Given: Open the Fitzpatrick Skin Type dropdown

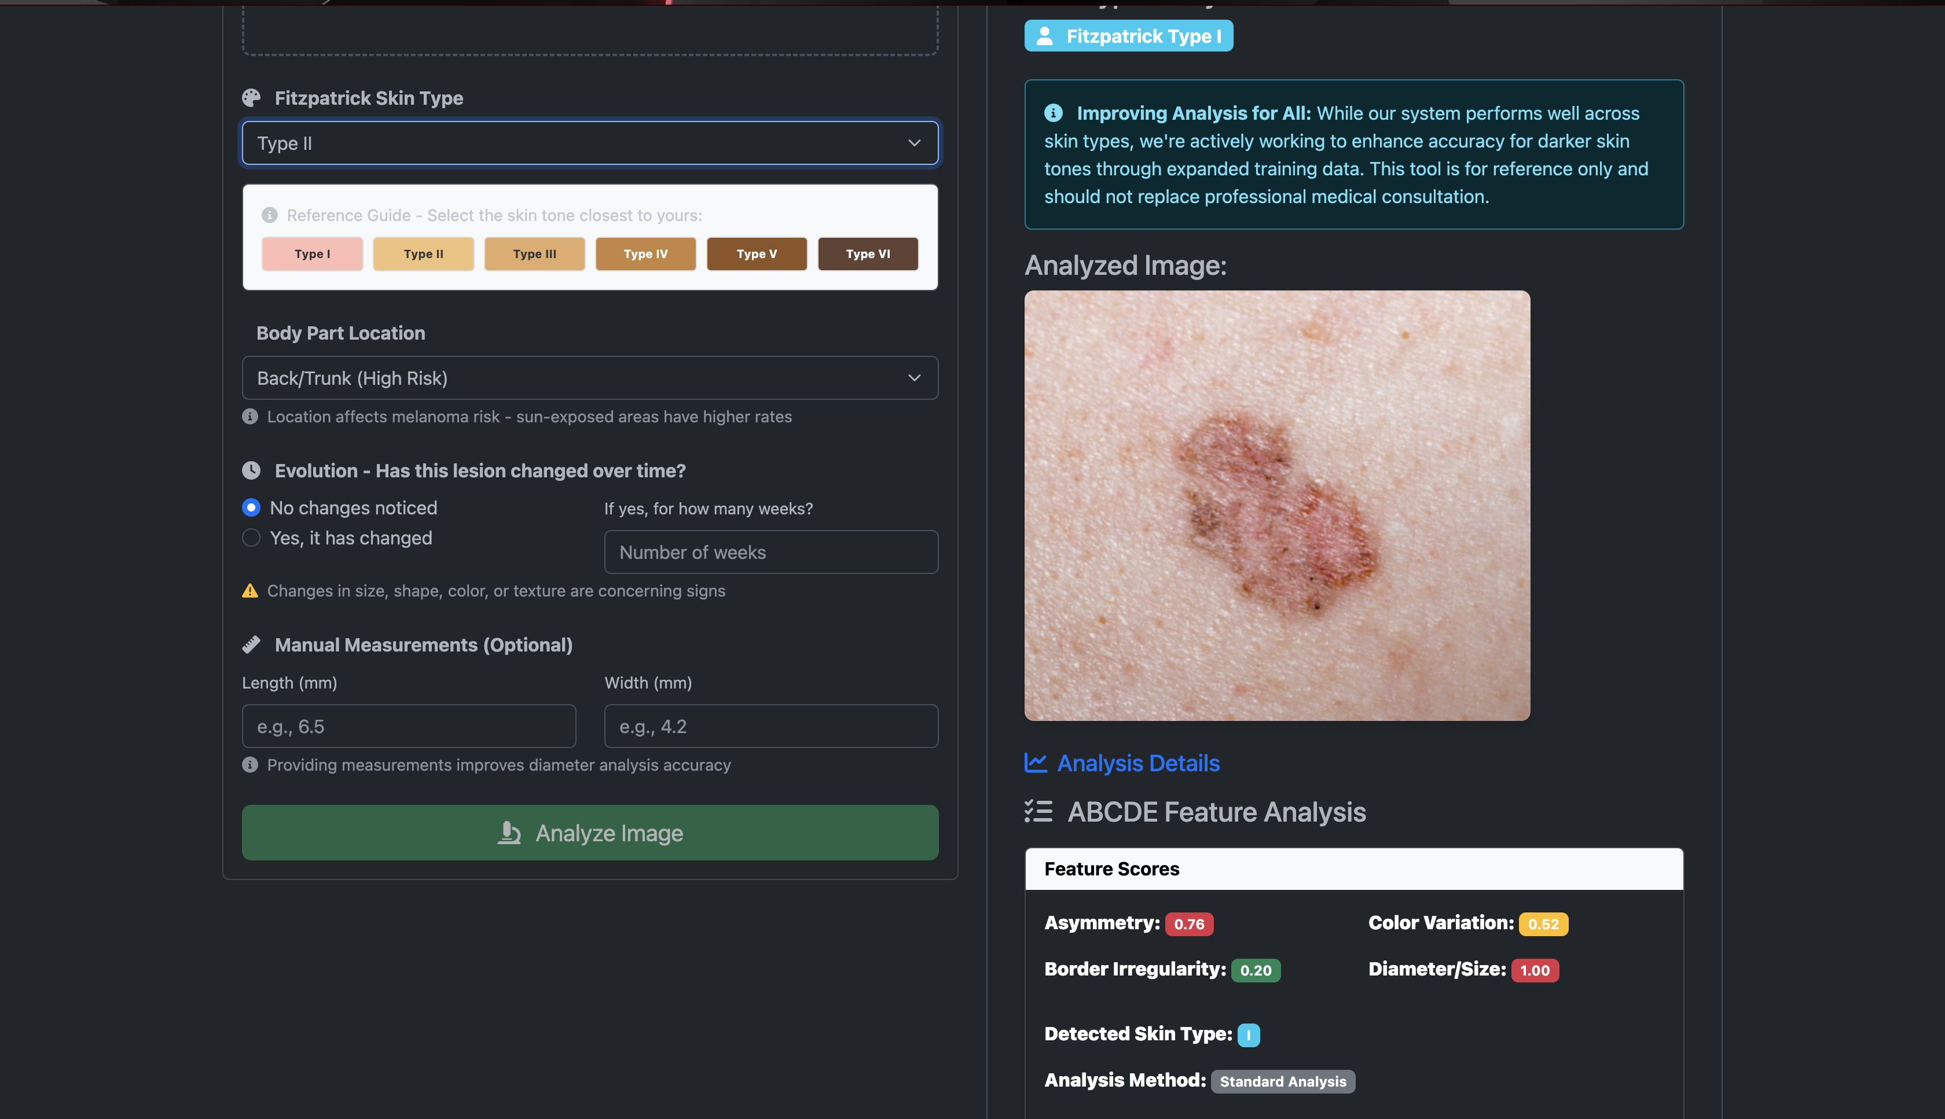Looking at the screenshot, I should click(x=590, y=143).
